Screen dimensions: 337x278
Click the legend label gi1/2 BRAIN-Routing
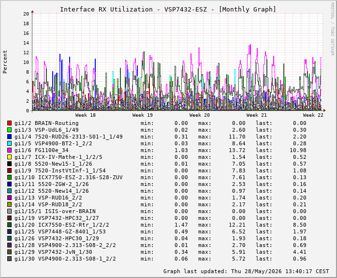46,123
